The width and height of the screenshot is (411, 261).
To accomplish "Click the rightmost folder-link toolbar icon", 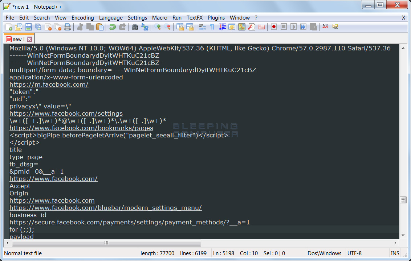I will tap(335, 27).
